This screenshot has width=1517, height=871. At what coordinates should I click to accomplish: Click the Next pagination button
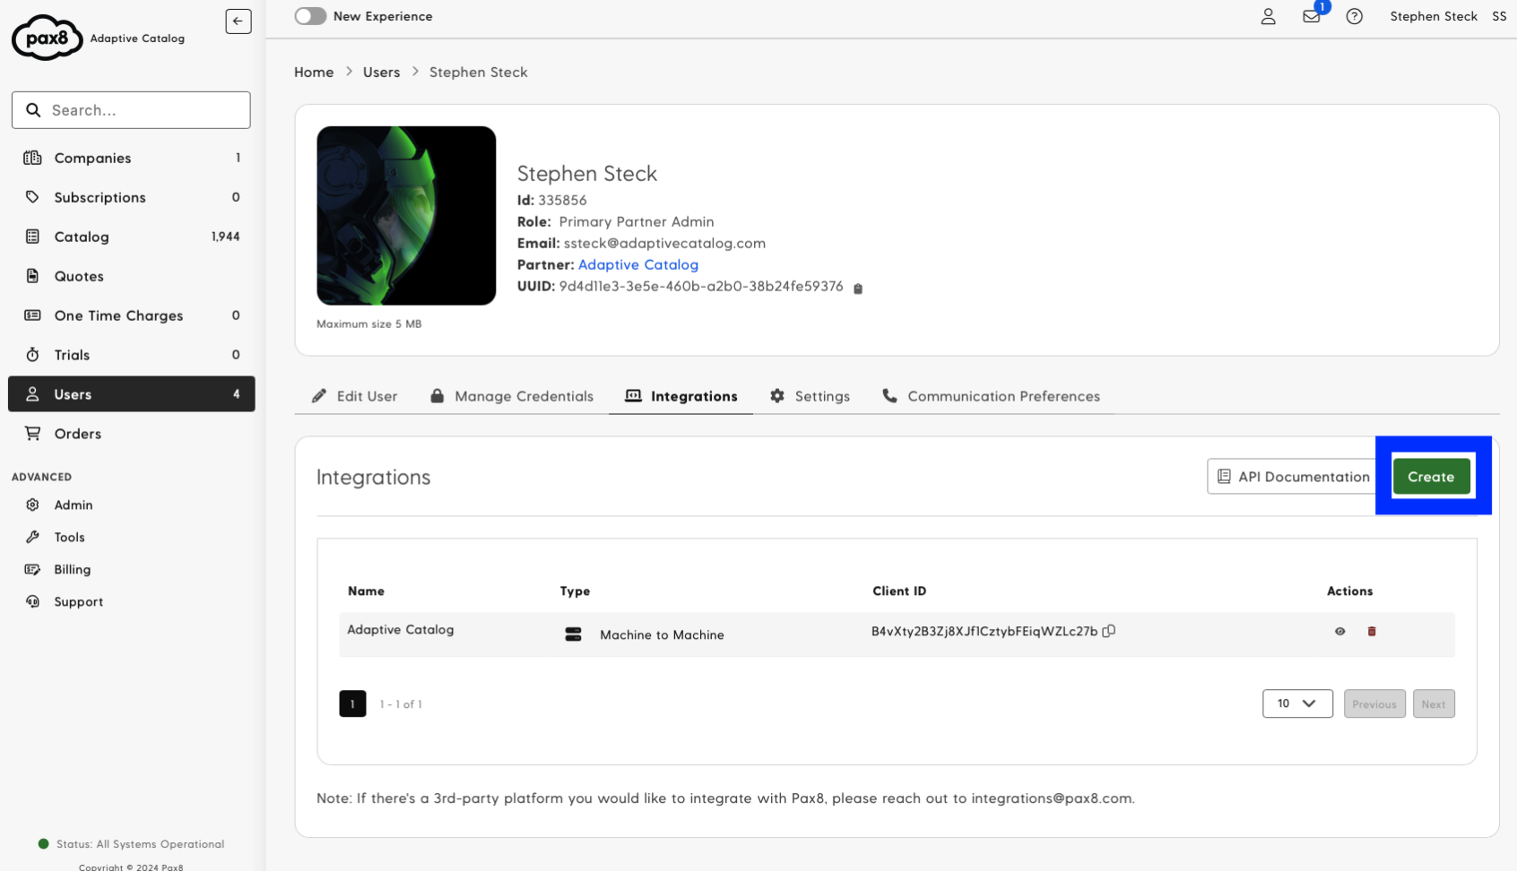click(x=1434, y=704)
